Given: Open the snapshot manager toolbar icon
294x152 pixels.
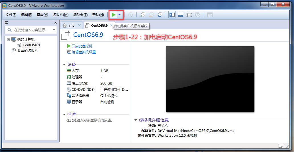Looking at the screenshot, I should 160,15.
